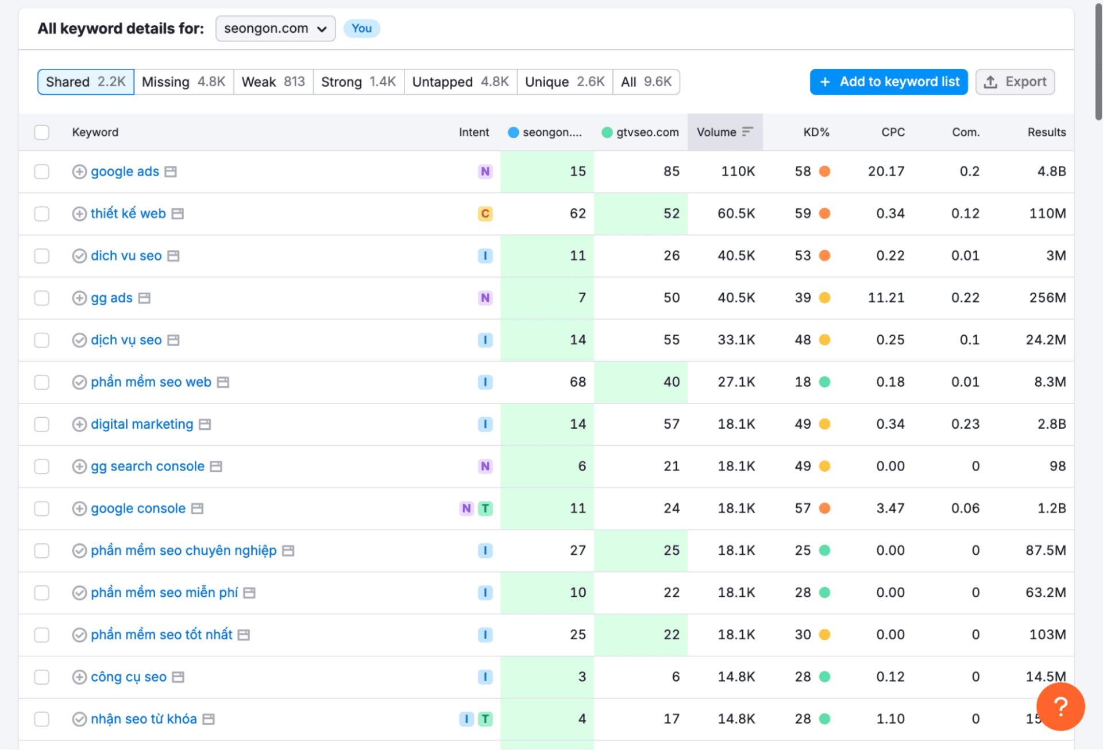Open SERP icon next to thiết kế web
The width and height of the screenshot is (1103, 750).
click(178, 214)
